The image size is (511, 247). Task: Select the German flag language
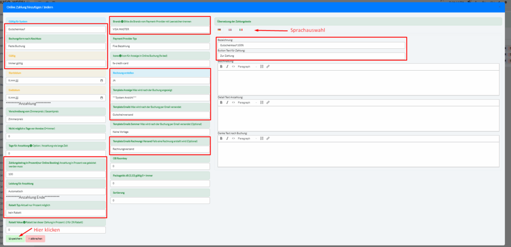pyautogui.click(x=219, y=30)
